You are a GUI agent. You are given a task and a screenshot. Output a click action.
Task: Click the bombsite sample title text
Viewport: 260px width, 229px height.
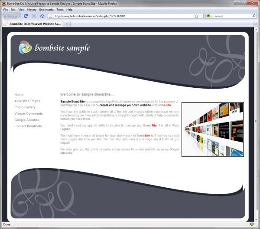click(62, 48)
